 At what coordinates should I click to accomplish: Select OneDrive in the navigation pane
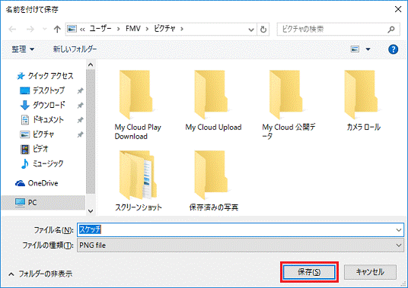click(x=37, y=183)
